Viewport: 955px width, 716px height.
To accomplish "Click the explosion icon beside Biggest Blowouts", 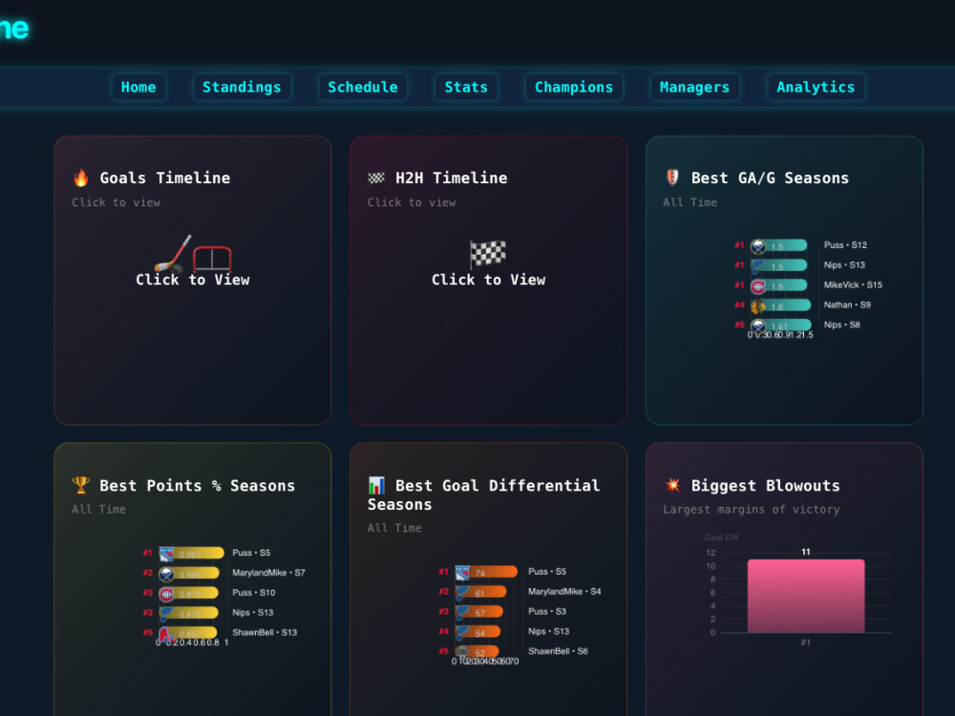I will (x=671, y=485).
